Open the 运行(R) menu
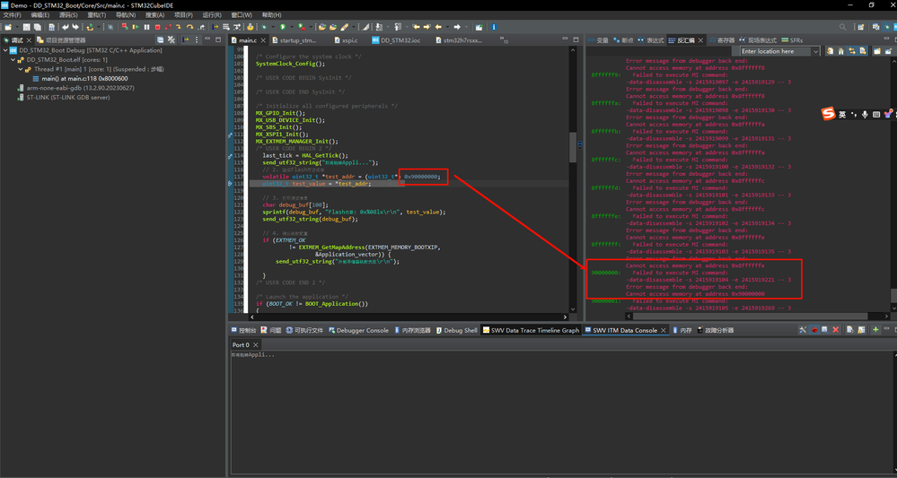 [212, 15]
